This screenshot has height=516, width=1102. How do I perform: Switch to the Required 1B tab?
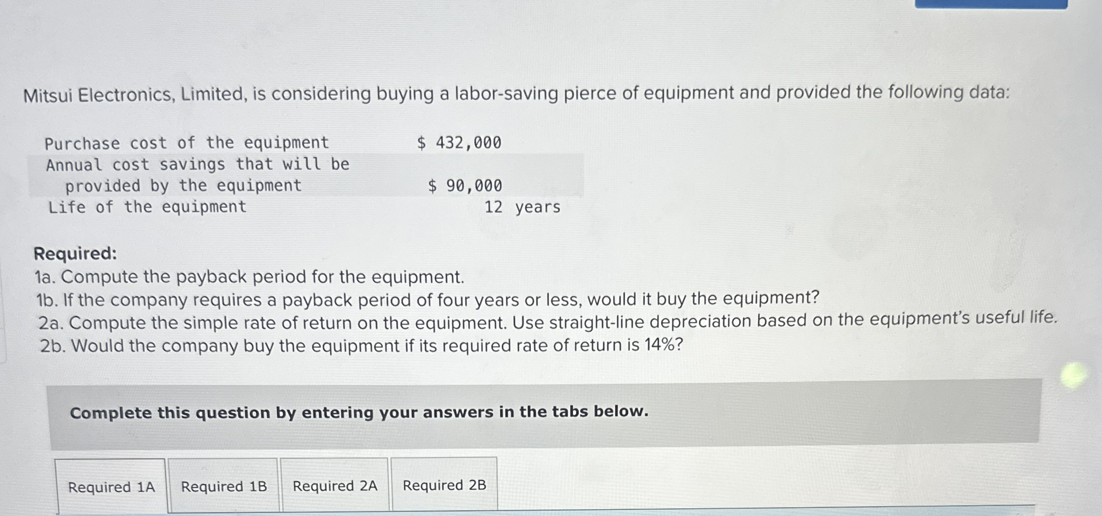click(x=223, y=486)
